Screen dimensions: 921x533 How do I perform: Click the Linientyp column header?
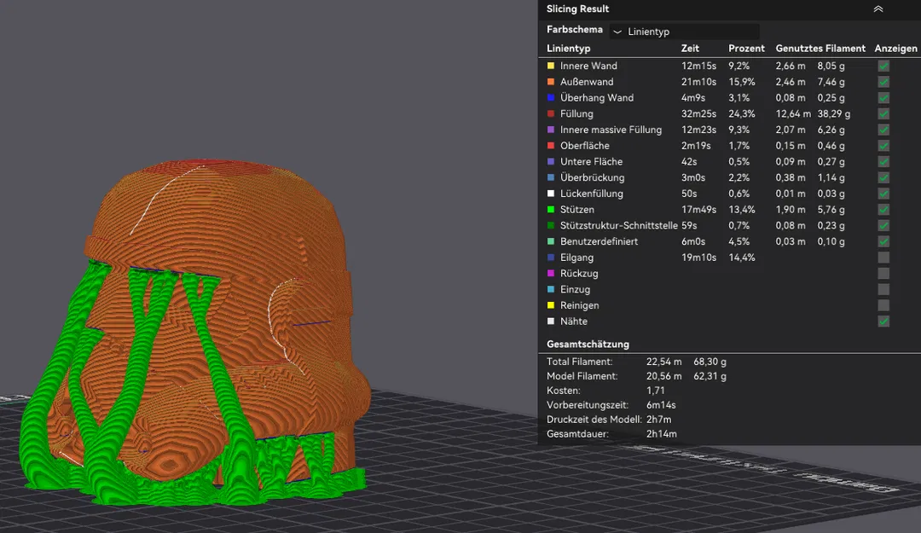click(567, 48)
